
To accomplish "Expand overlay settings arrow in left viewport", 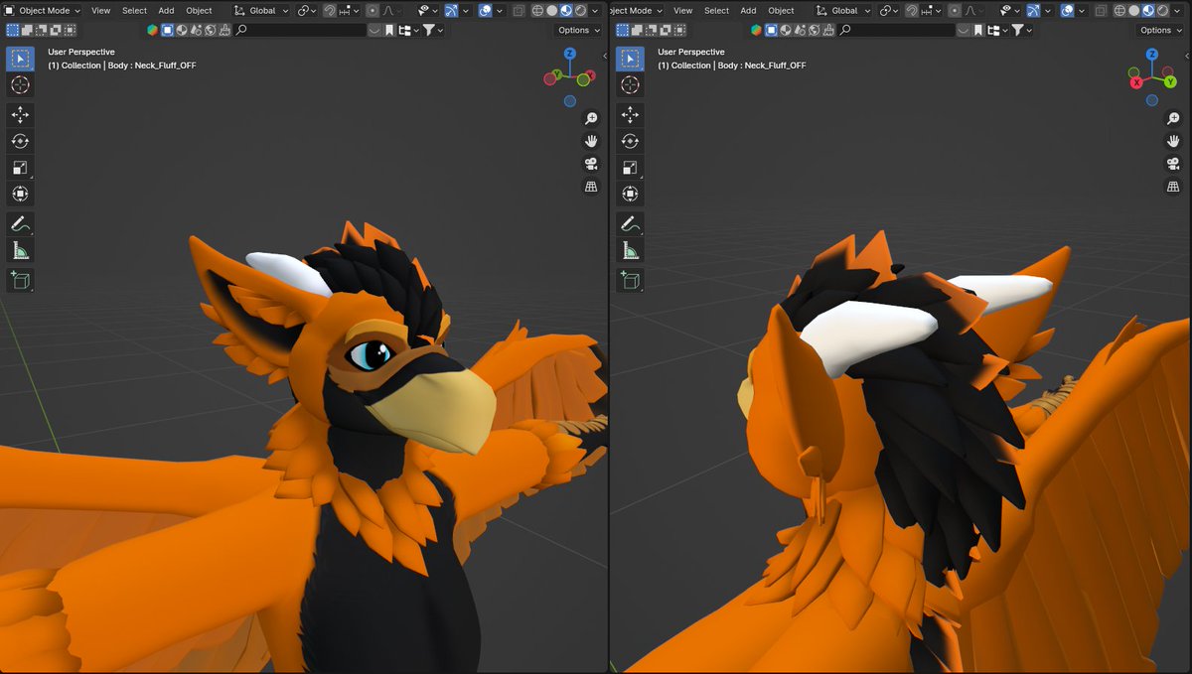I will tap(499, 10).
